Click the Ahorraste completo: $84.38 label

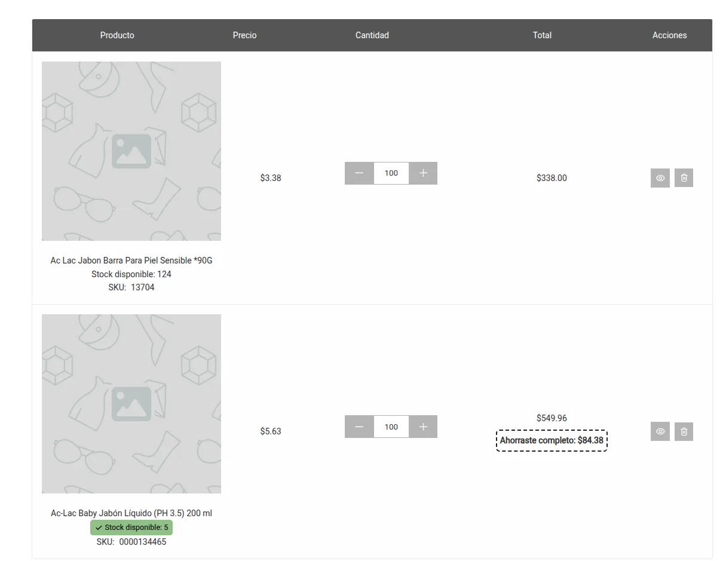pos(552,440)
